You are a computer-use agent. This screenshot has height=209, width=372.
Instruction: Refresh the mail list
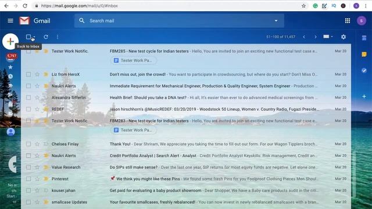(x=46, y=37)
